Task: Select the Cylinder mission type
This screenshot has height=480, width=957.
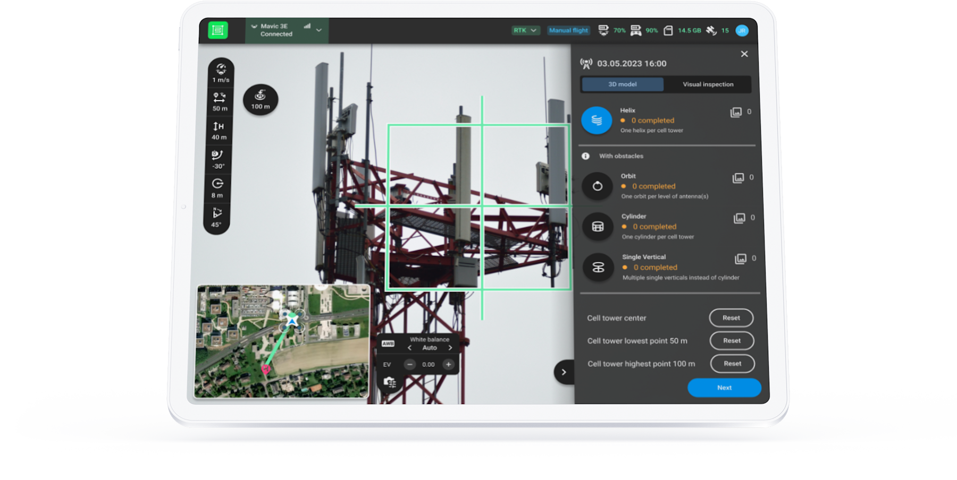Action: coord(597,226)
